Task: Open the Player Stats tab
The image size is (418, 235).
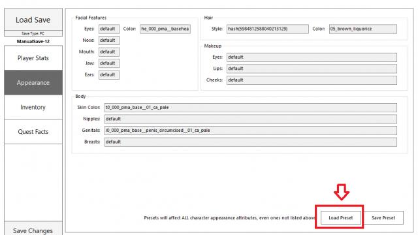Action: point(33,58)
